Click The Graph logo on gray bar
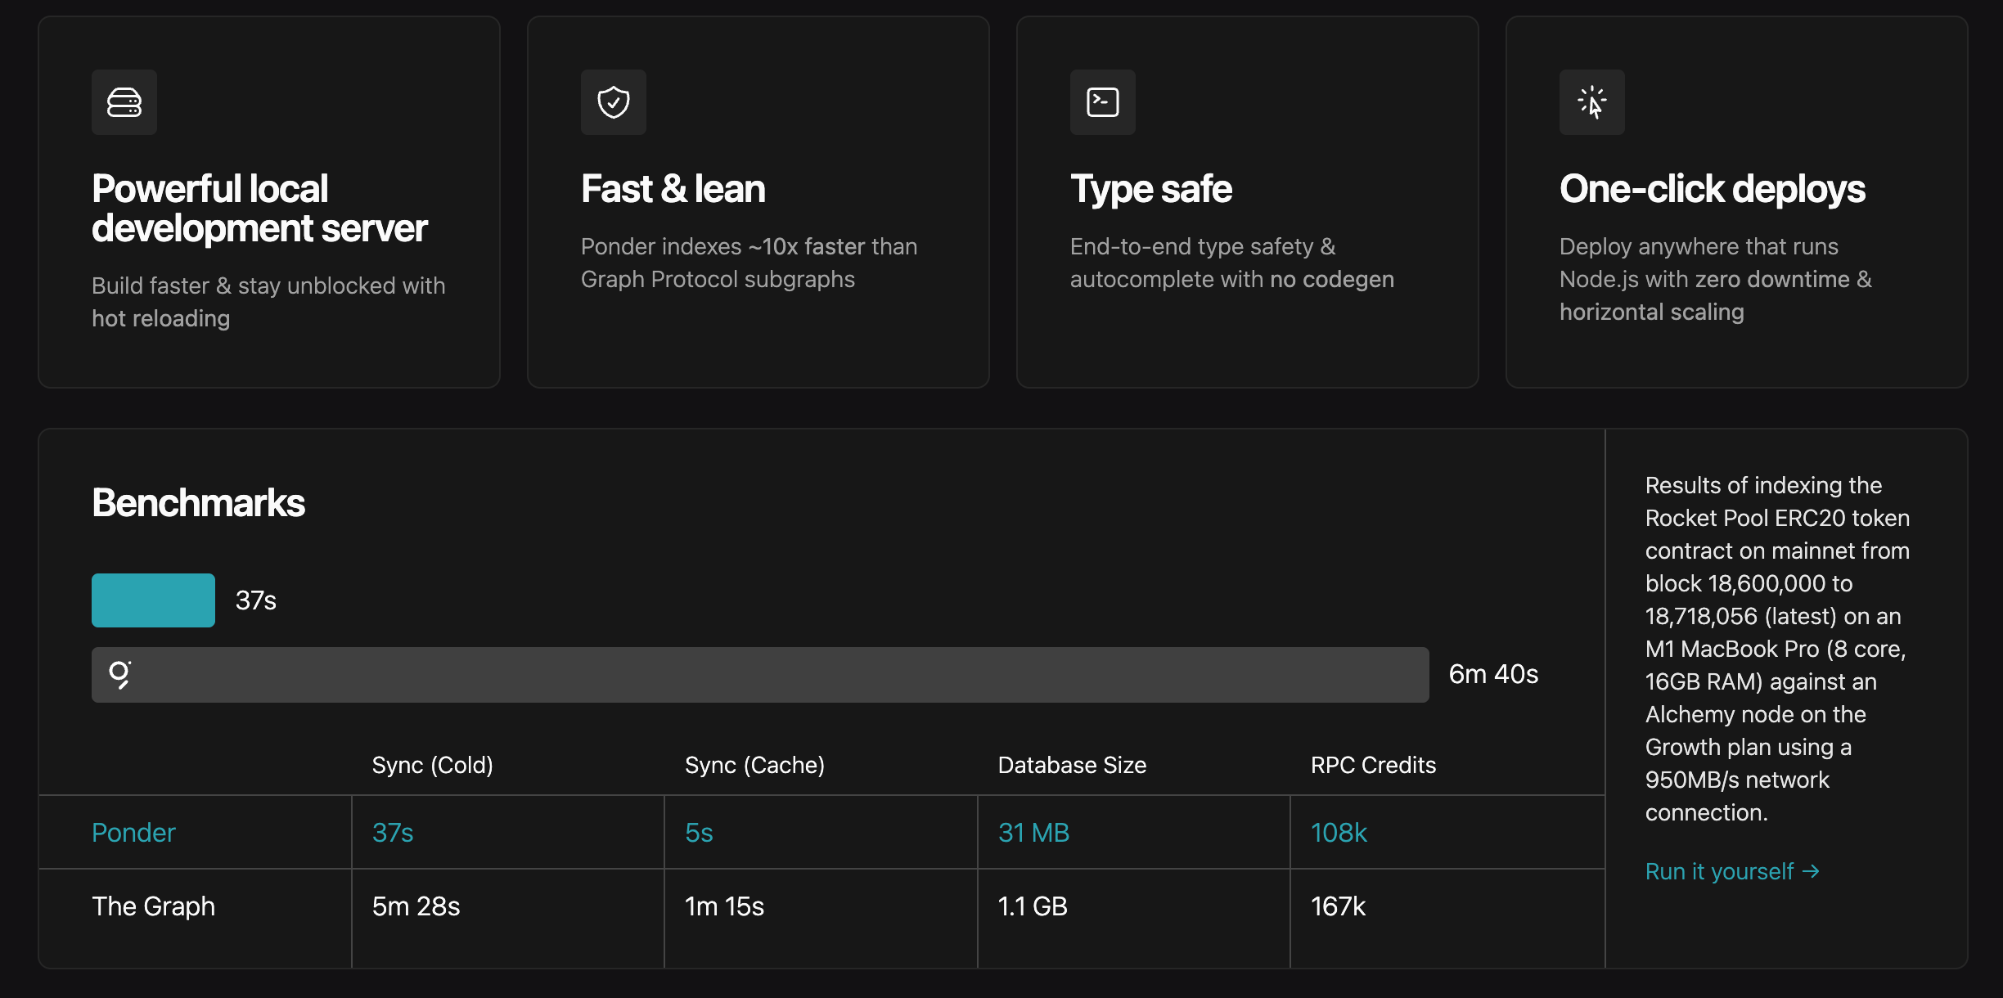Screen dimensions: 2003x998 [120, 674]
